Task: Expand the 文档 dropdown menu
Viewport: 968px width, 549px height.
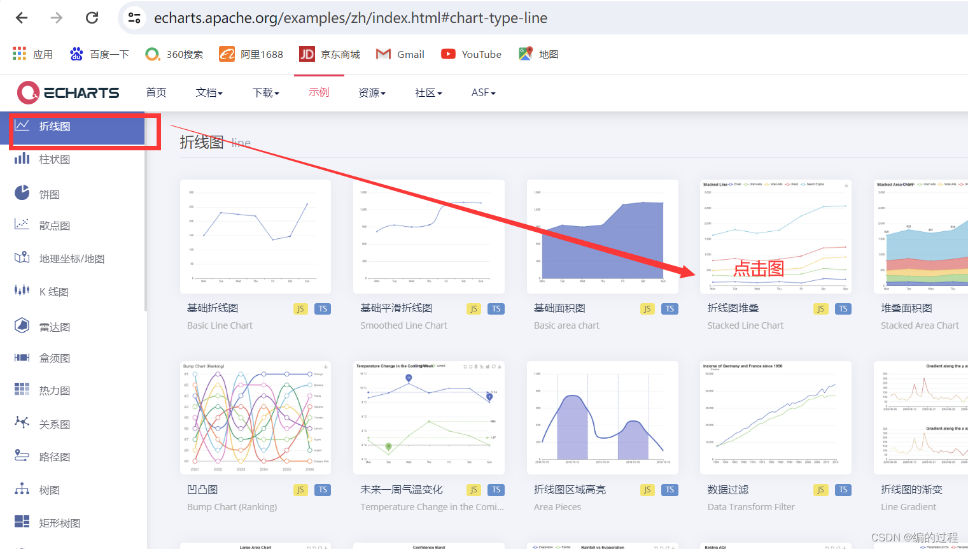Action: coord(209,93)
